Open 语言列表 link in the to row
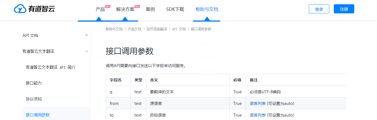Screen dimensions: 377x120 pos(258,115)
